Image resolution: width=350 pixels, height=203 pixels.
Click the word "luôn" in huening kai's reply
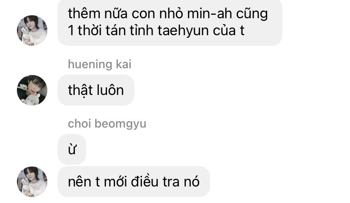tap(110, 90)
